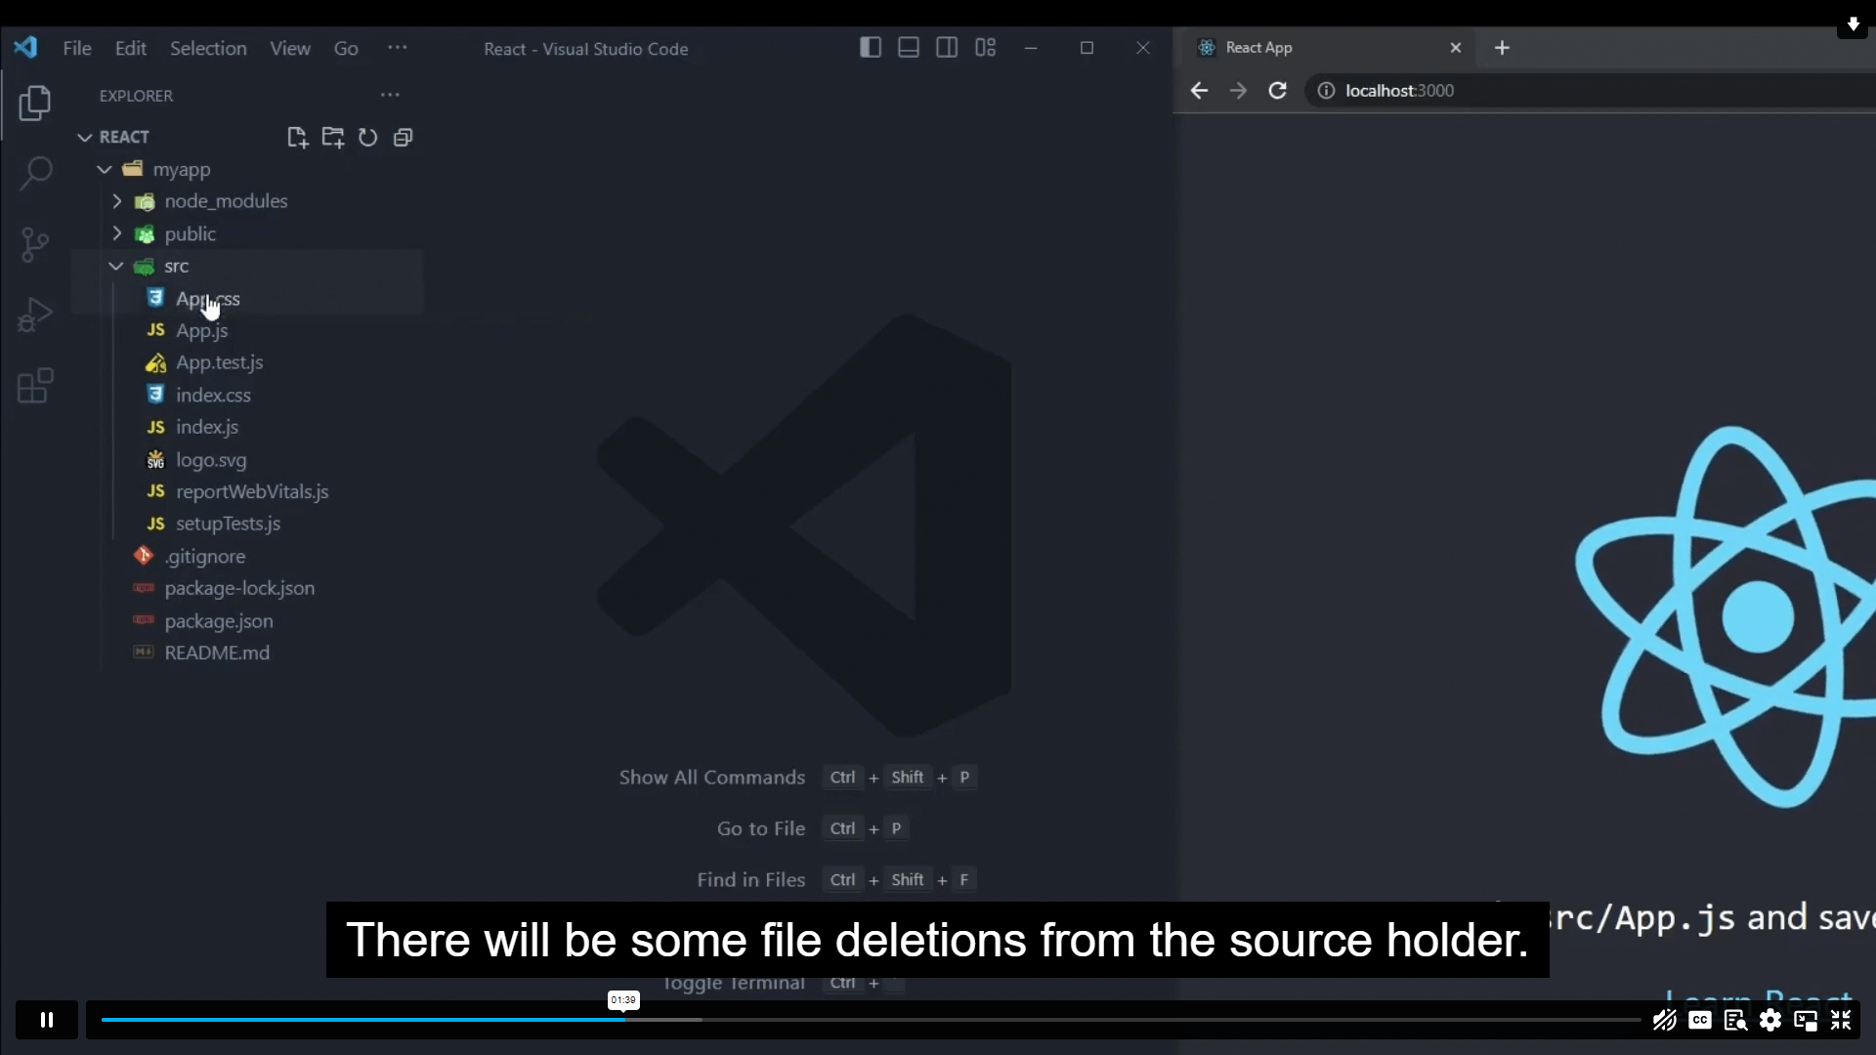
Task: Select index.js file in src
Action: coord(206,426)
